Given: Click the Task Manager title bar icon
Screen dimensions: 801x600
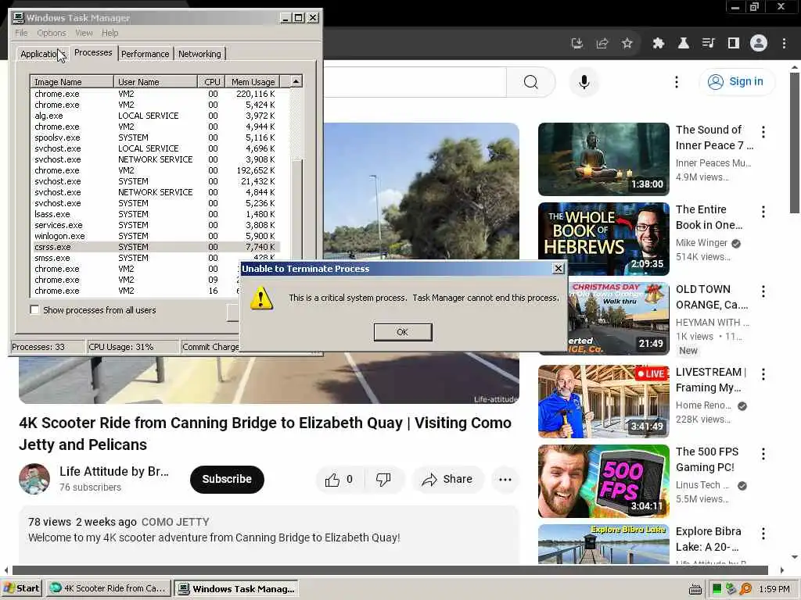Looking at the screenshot, I should point(19,18).
